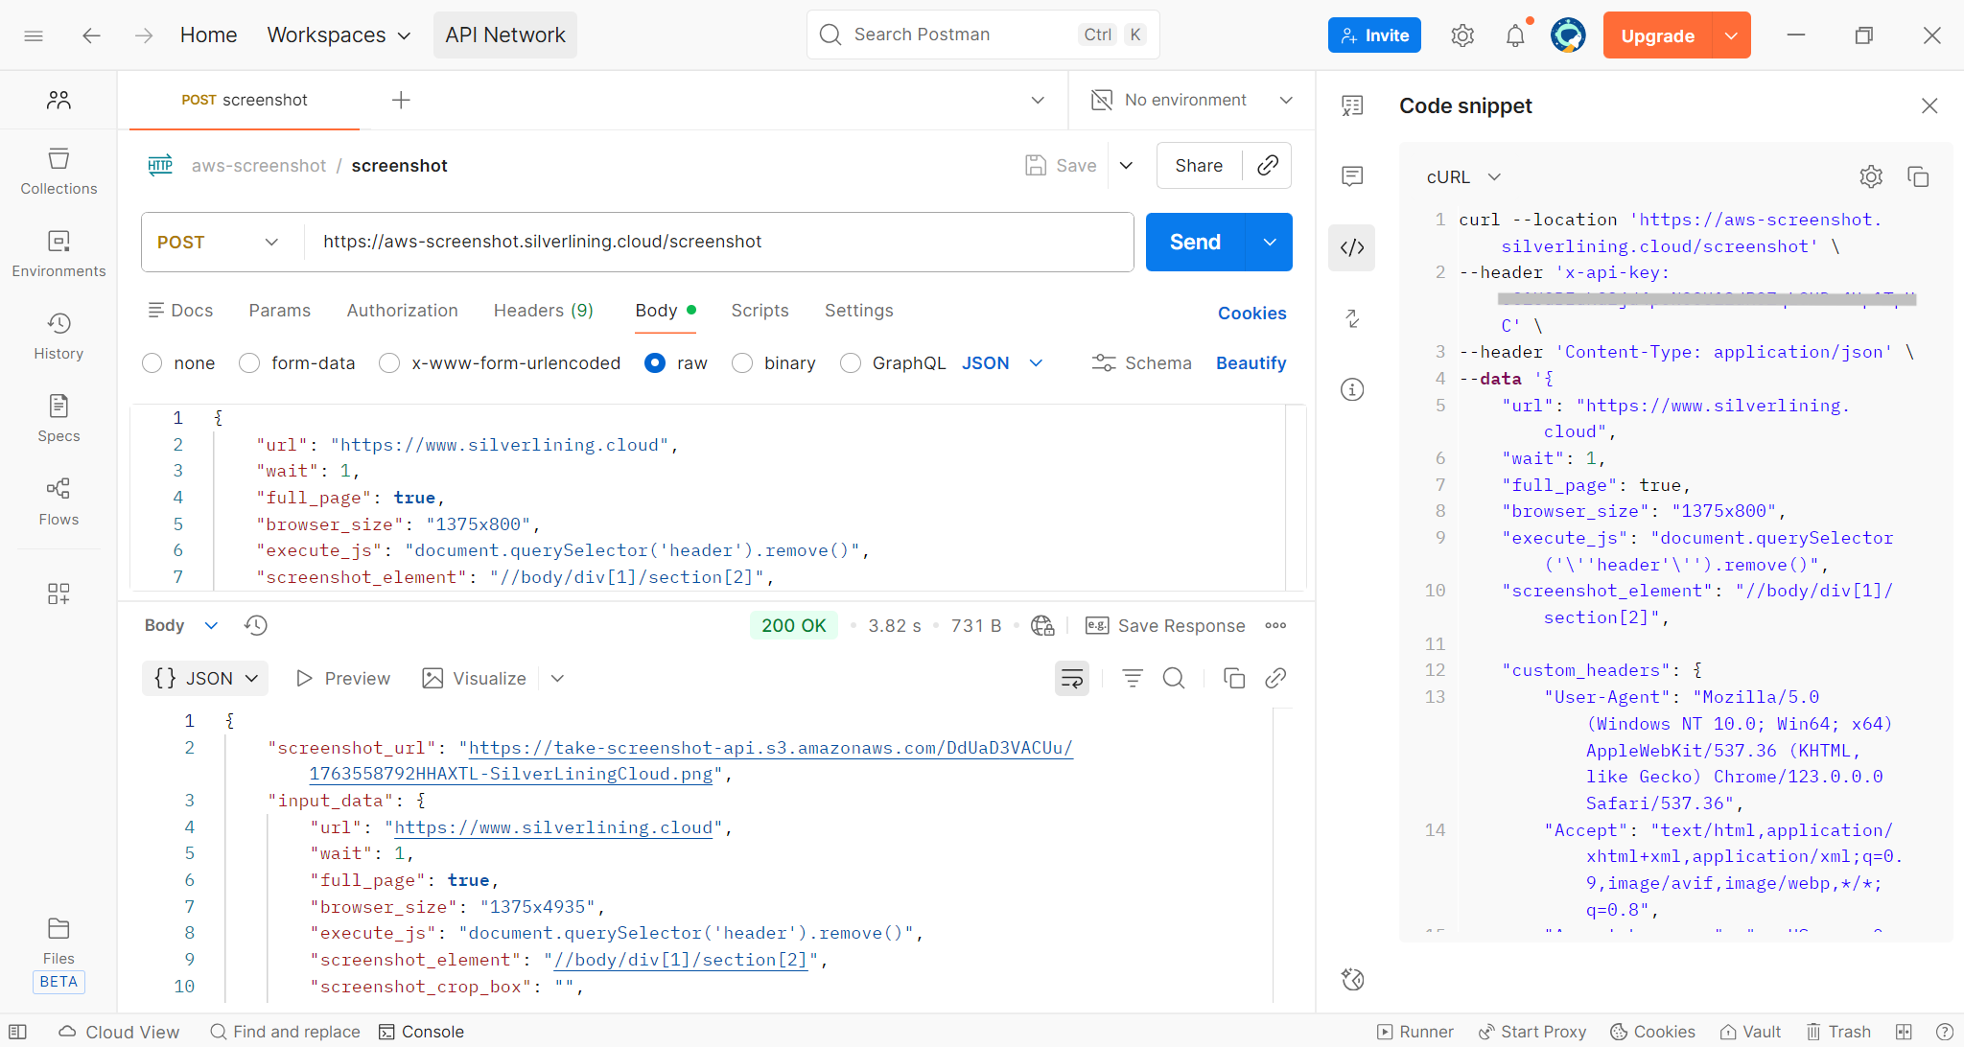The image size is (1964, 1047).
Task: Switch to the Scripts tab
Action: coord(760,311)
